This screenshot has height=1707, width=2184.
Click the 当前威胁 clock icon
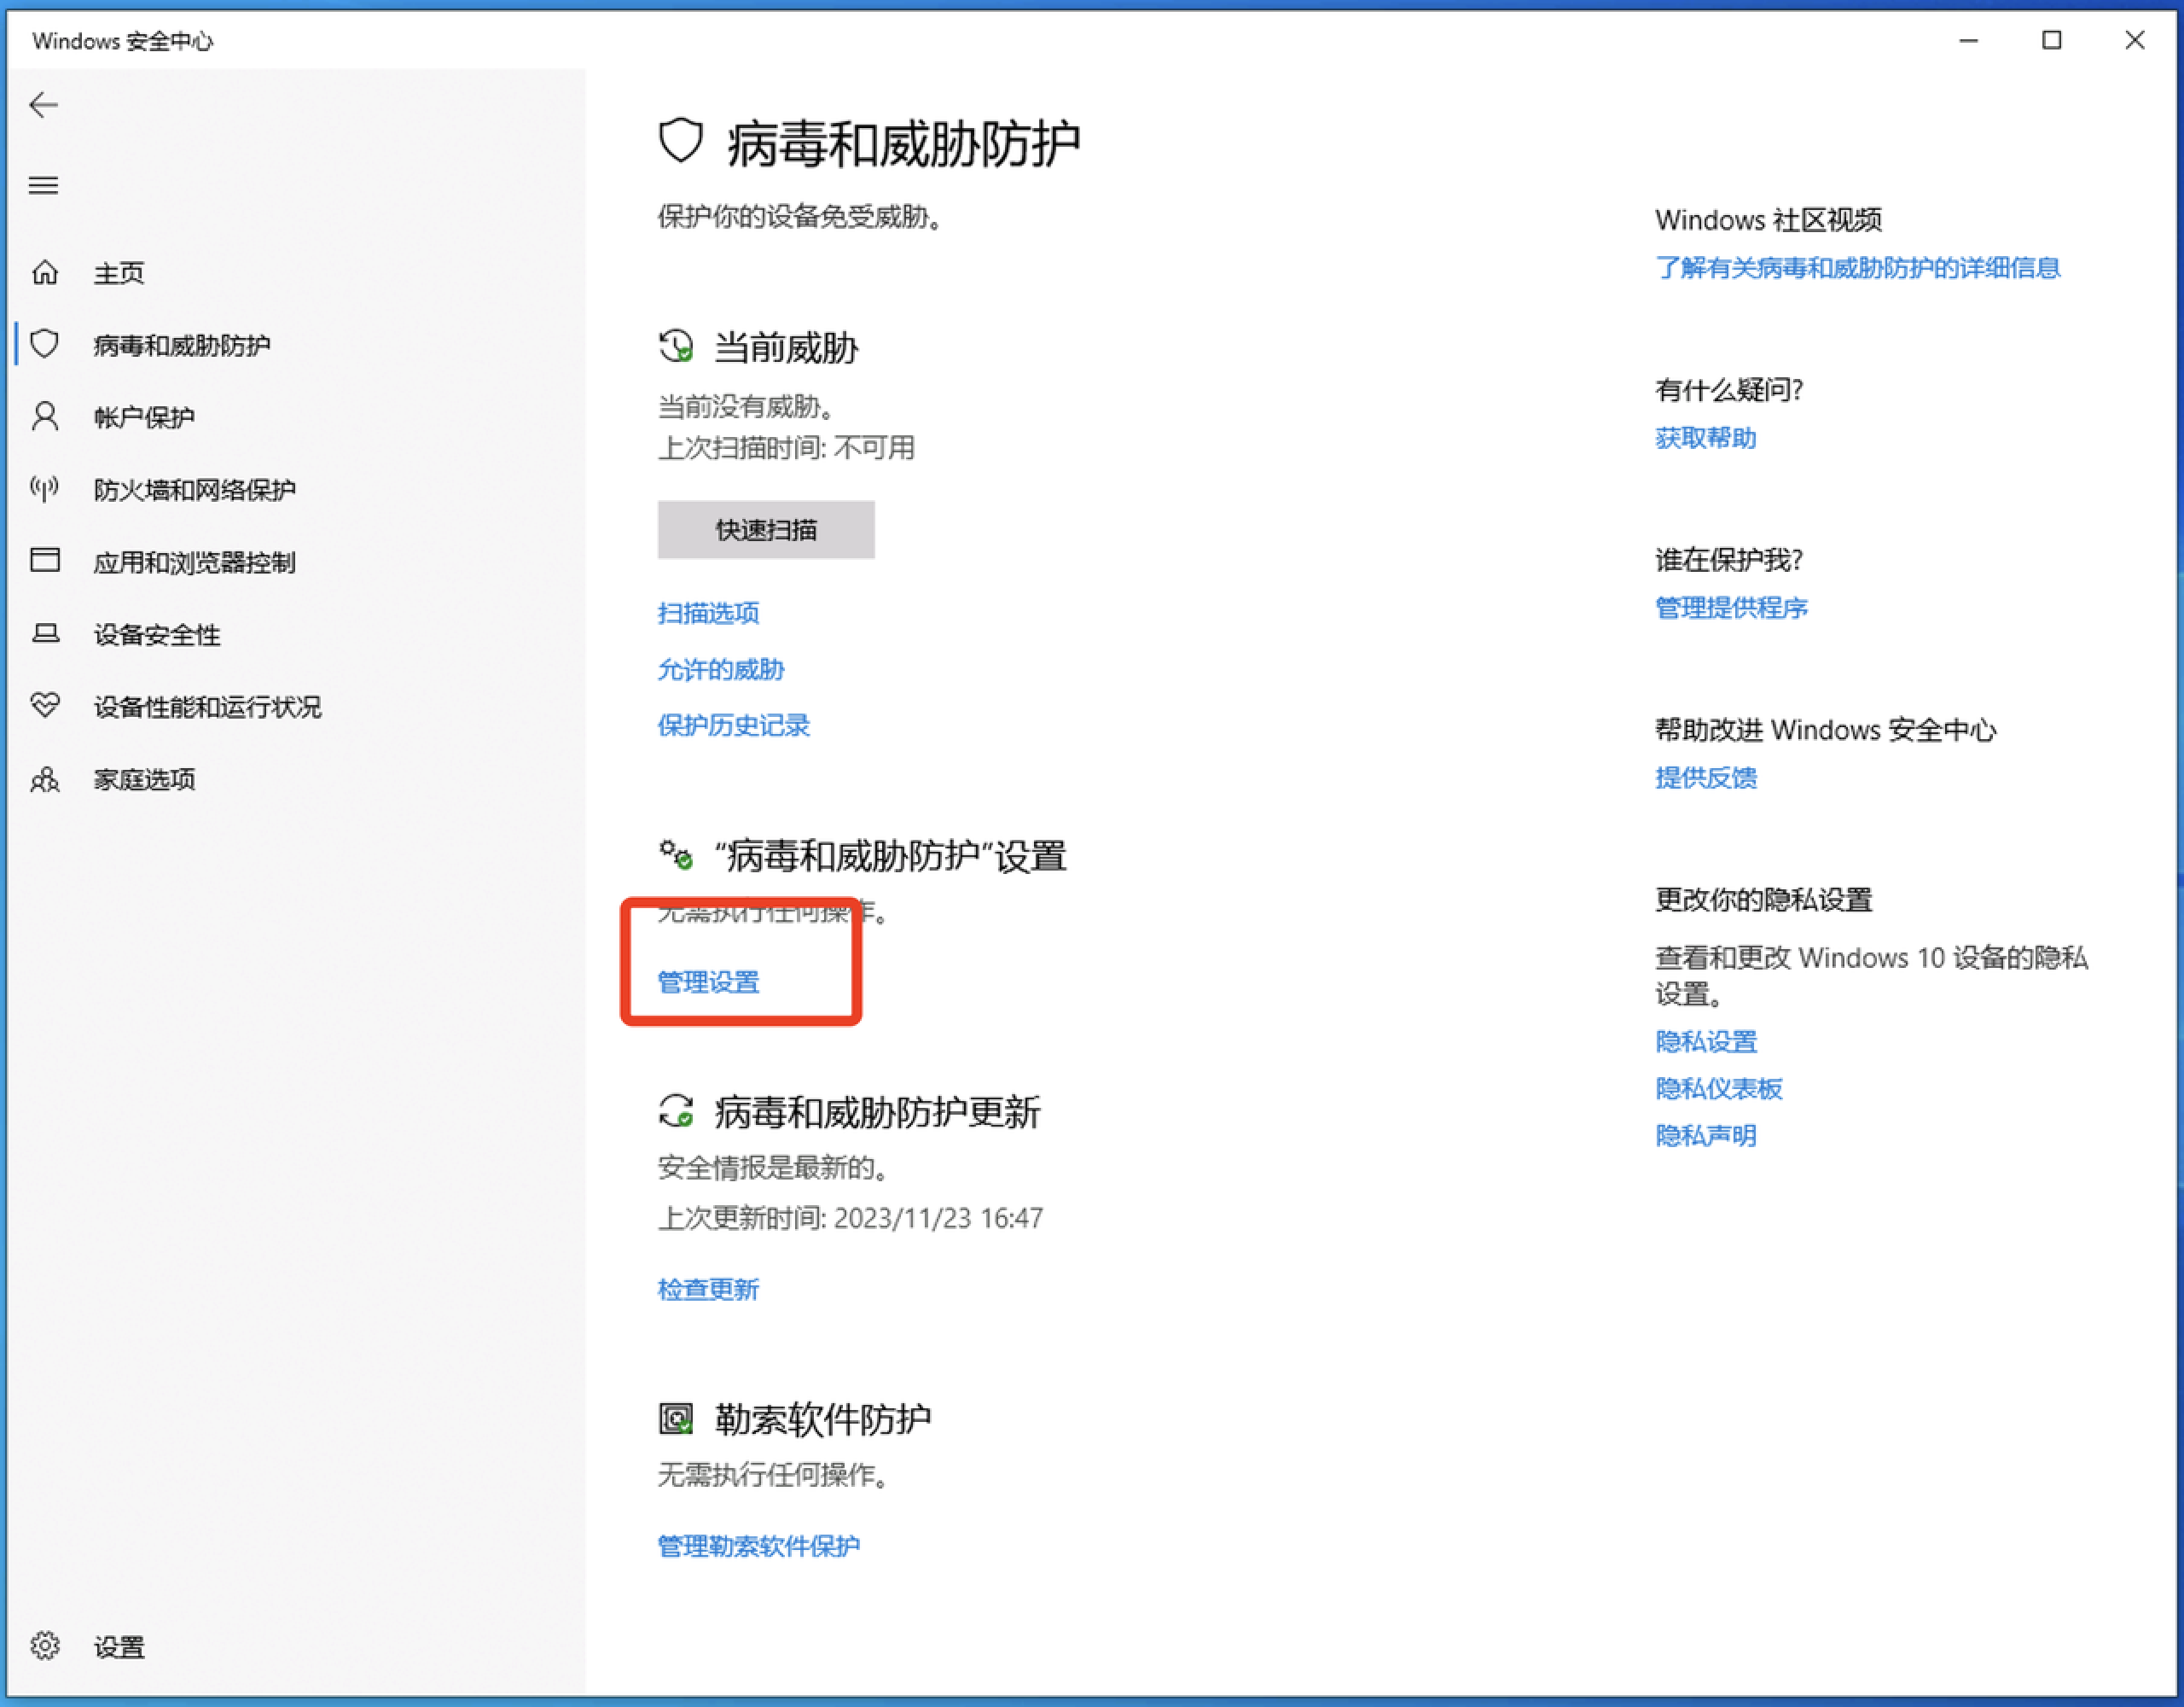676,347
